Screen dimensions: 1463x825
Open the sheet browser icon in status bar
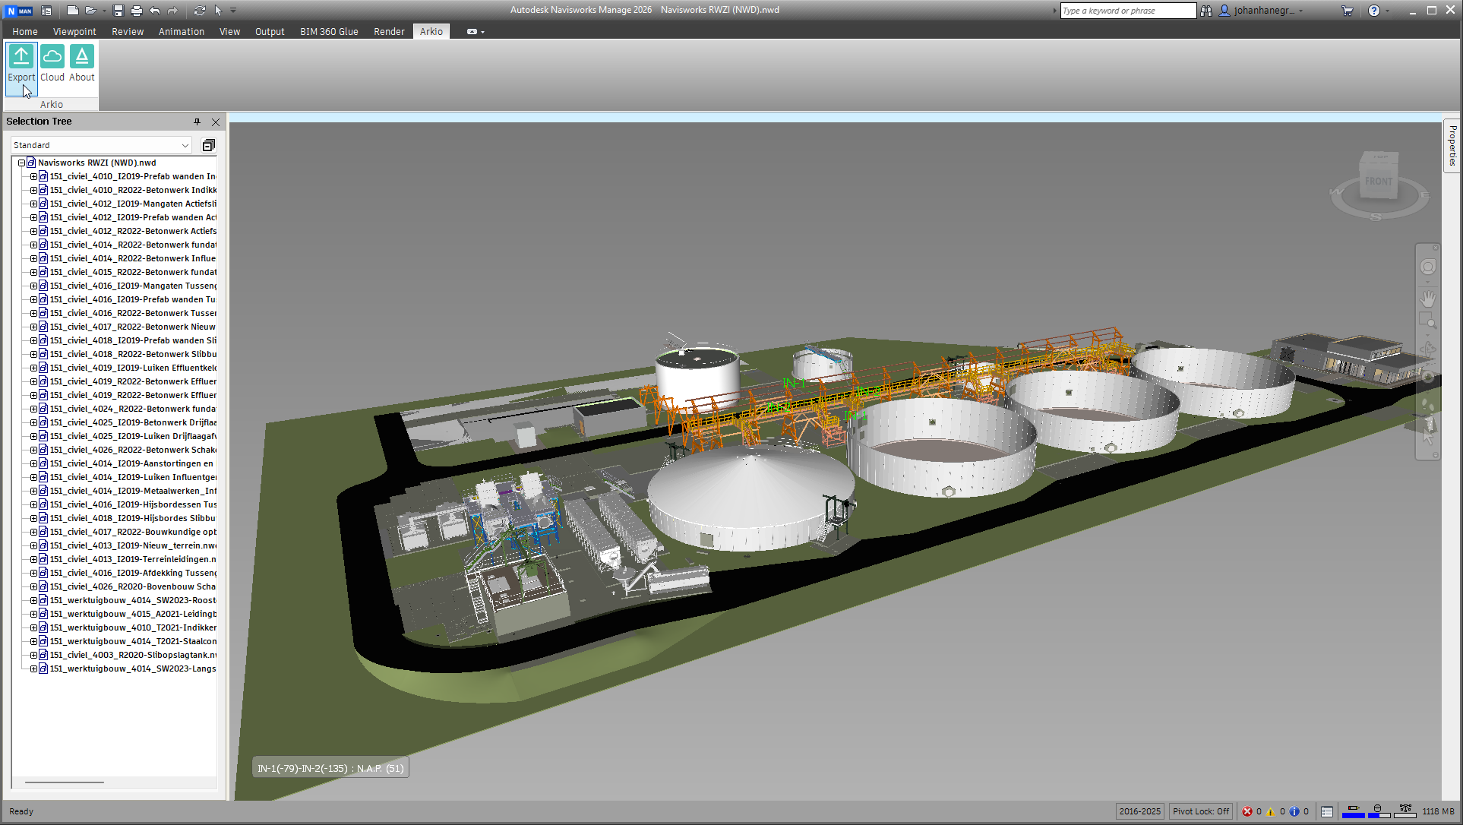1327,811
